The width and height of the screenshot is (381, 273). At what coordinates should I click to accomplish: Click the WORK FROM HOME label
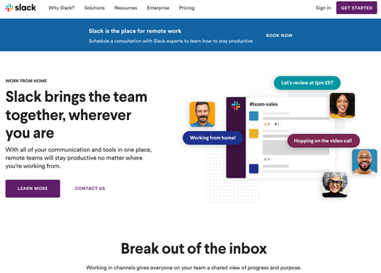click(26, 81)
